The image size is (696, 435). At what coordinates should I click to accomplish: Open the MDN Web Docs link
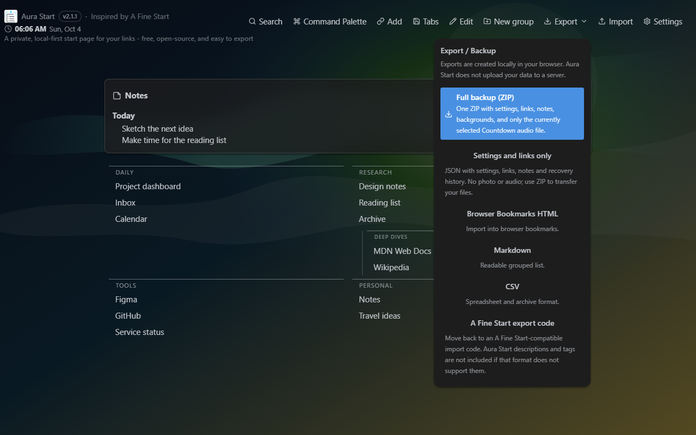(x=402, y=251)
